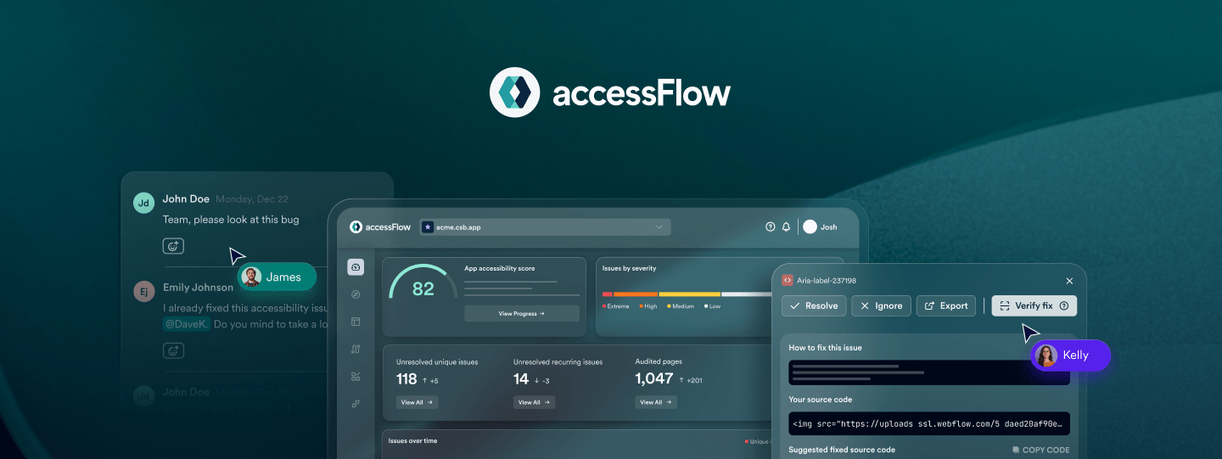Open the dashboard gauge icon in sidebar
Viewport: 1222px width, 459px height.
tap(356, 268)
